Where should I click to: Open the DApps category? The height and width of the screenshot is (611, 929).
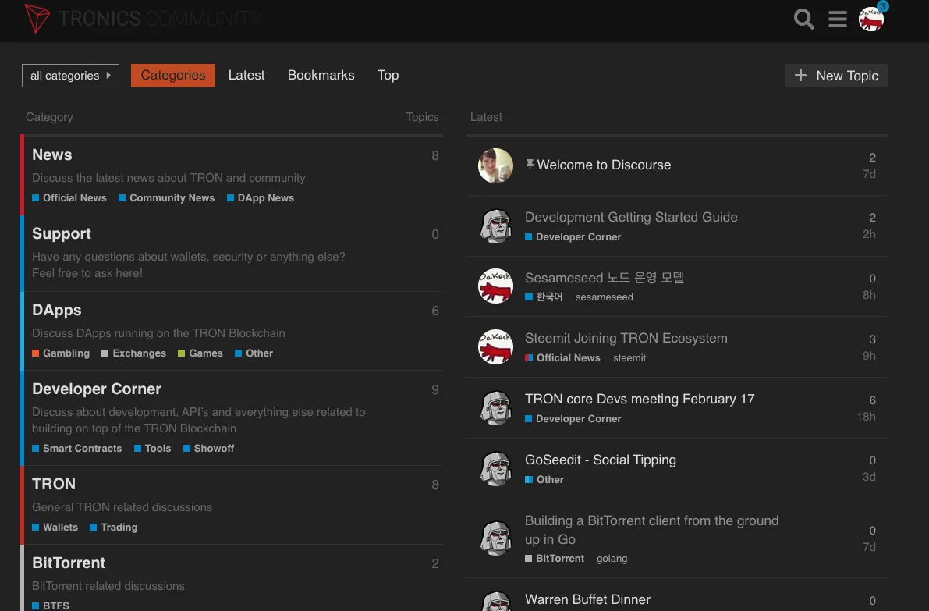[x=57, y=310]
